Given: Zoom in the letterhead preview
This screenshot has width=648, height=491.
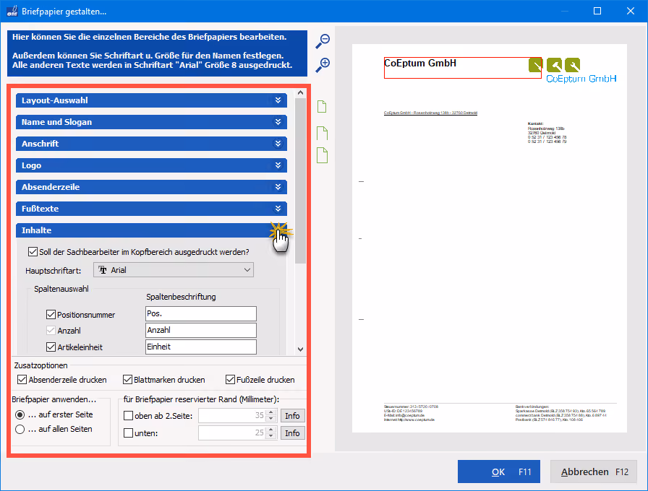Looking at the screenshot, I should (x=323, y=65).
